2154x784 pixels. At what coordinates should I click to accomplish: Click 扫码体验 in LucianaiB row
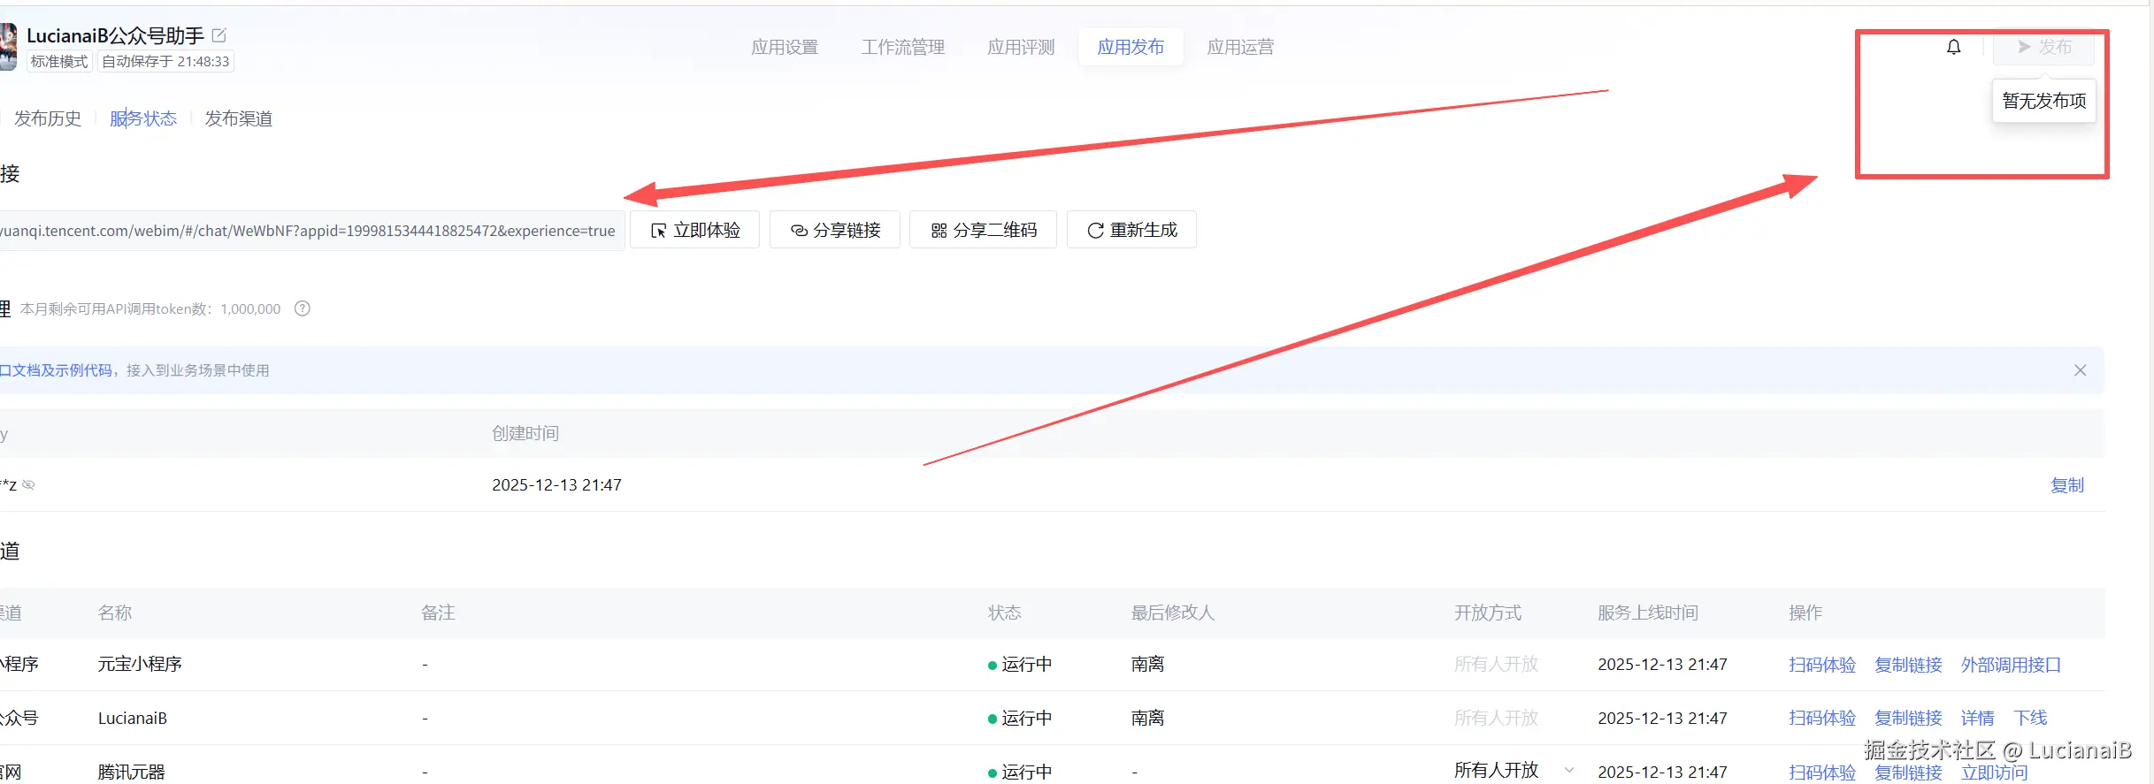[1822, 718]
